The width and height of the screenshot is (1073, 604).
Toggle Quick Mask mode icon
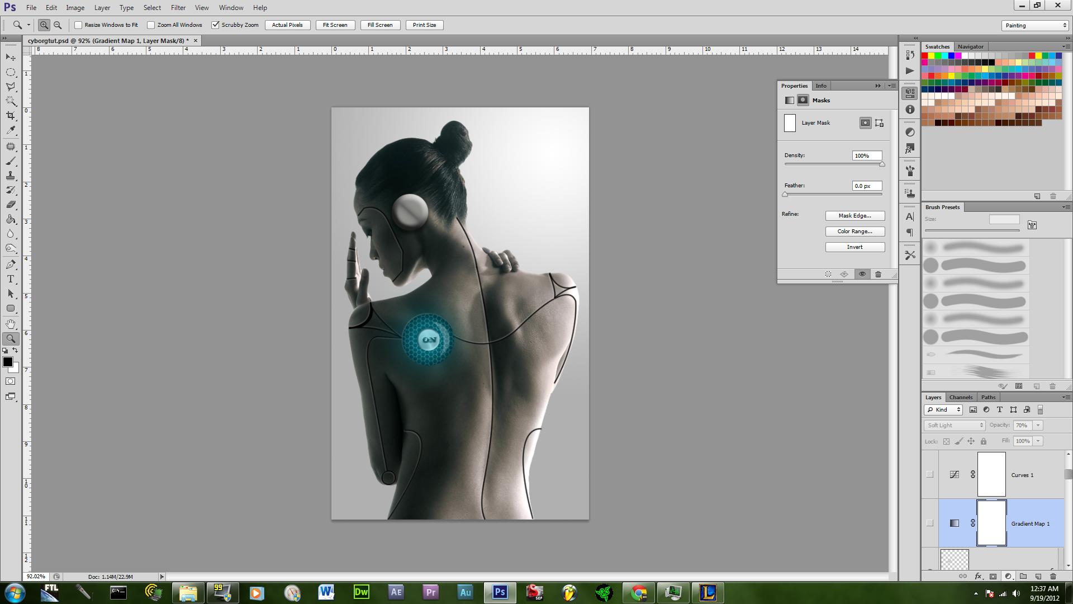point(11,381)
